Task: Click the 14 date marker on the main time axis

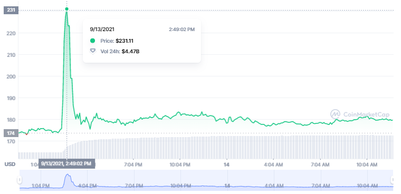Action: [226, 164]
